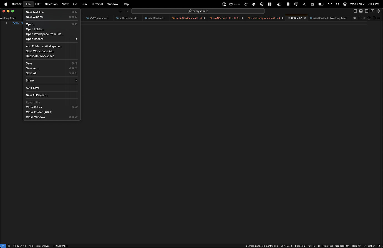Viewport: 383px width, 248px height.
Task: Expand the Open Recent submenu
Action: pos(34,39)
